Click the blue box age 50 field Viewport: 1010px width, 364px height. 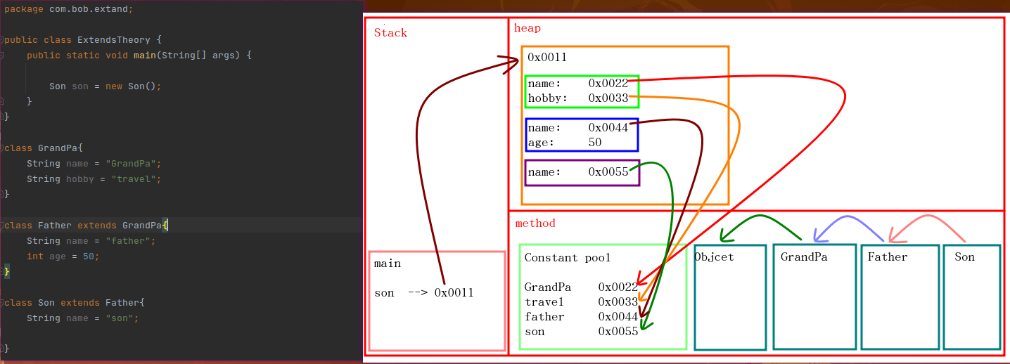tap(565, 143)
